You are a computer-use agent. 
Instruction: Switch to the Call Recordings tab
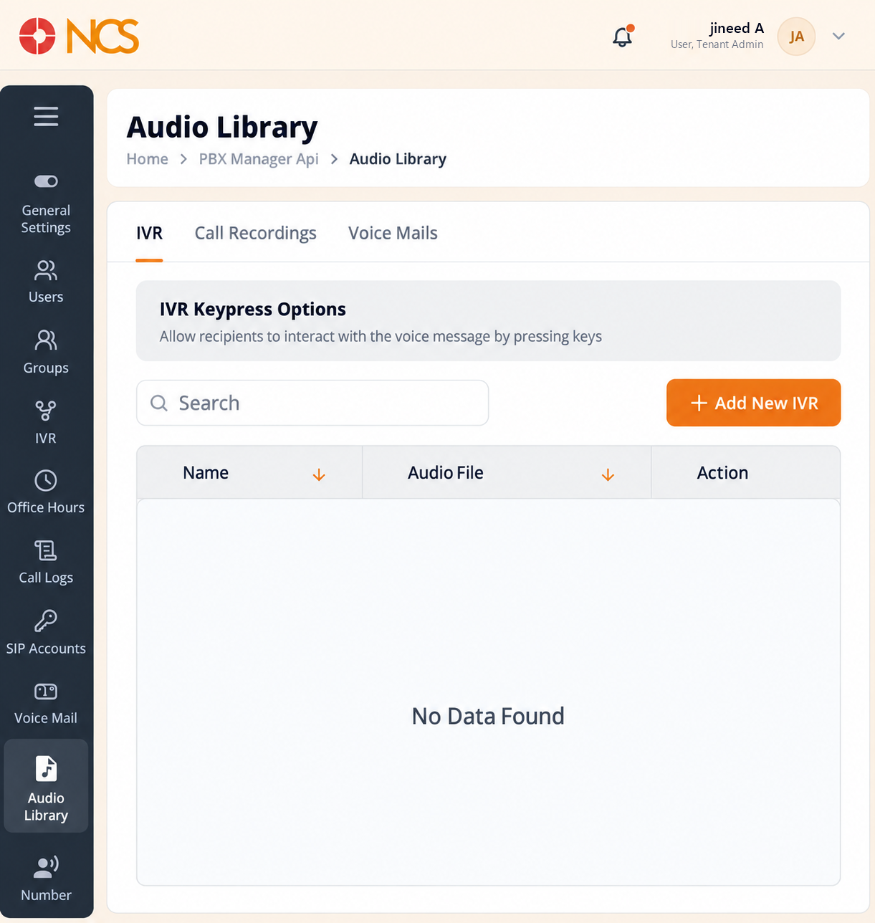[x=255, y=233]
